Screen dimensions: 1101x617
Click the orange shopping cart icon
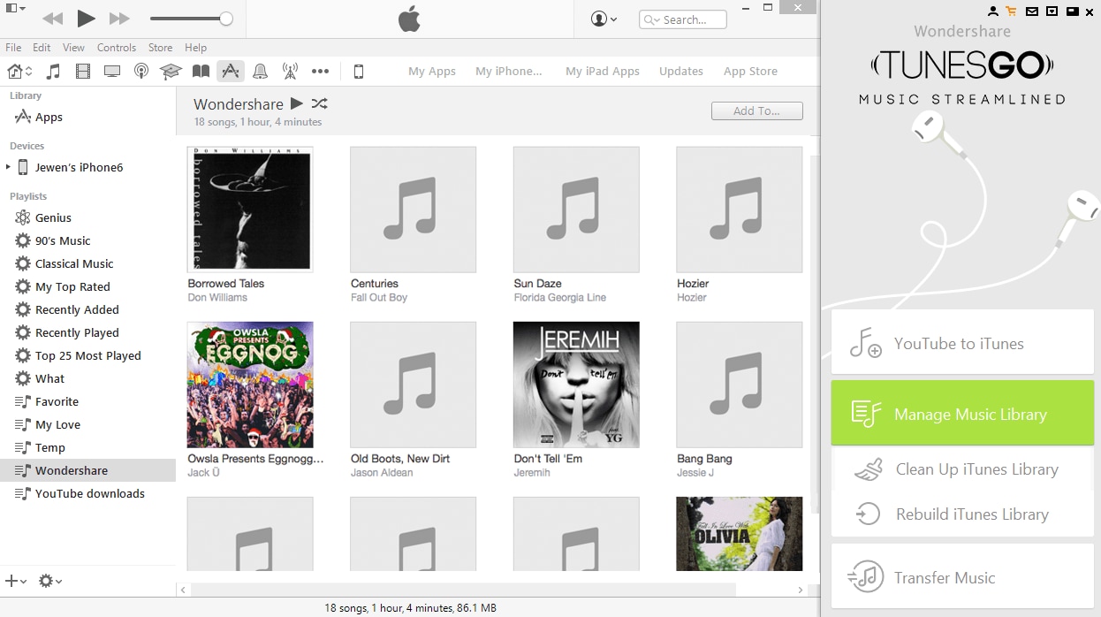pos(1011,11)
